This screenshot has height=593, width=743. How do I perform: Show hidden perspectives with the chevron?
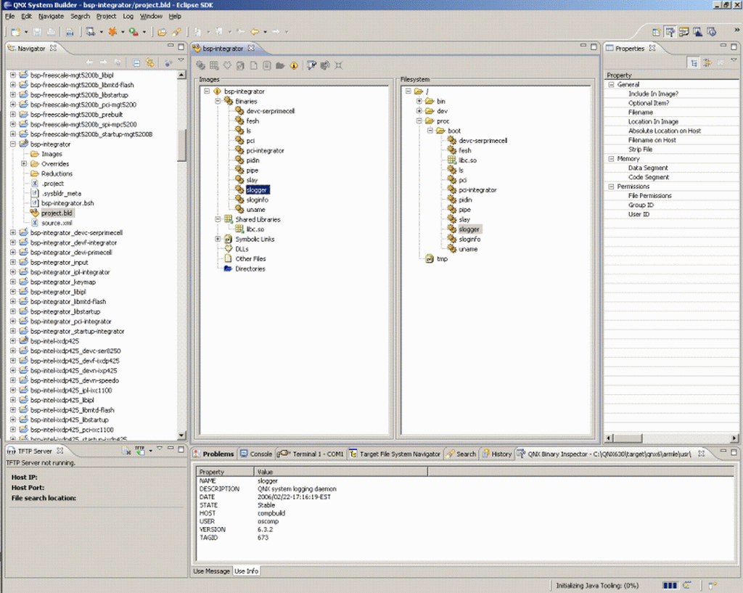click(x=737, y=30)
